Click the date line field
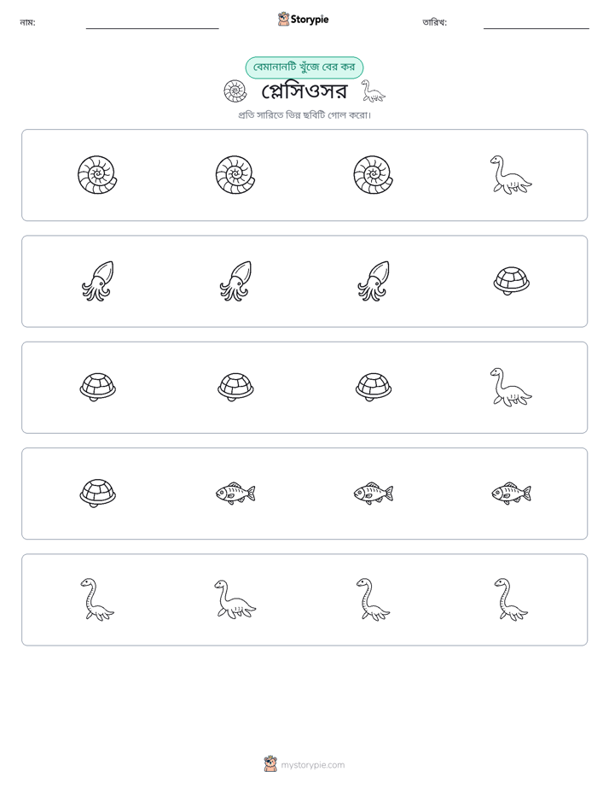Screen dimensions: 609x789 click(x=536, y=23)
